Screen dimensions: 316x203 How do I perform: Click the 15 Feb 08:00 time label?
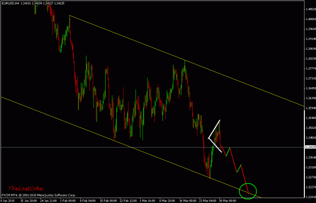coord(108,201)
